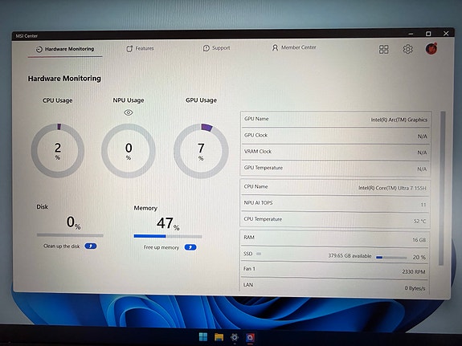Click the SSD drive icon indicator
The height and width of the screenshot is (346, 462).
click(x=259, y=254)
